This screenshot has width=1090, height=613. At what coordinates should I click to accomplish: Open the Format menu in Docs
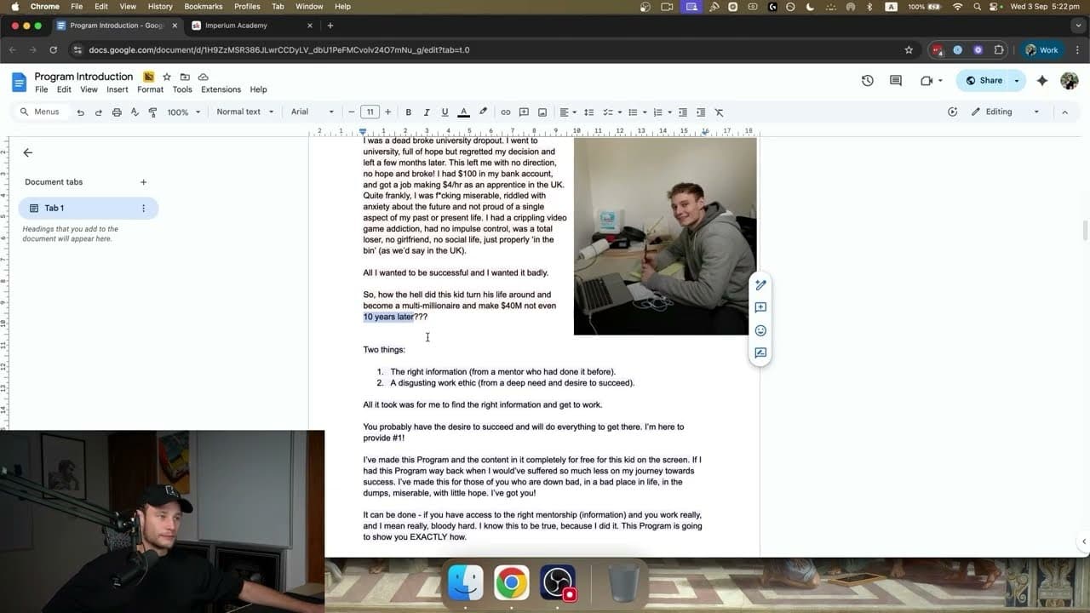[x=150, y=89]
